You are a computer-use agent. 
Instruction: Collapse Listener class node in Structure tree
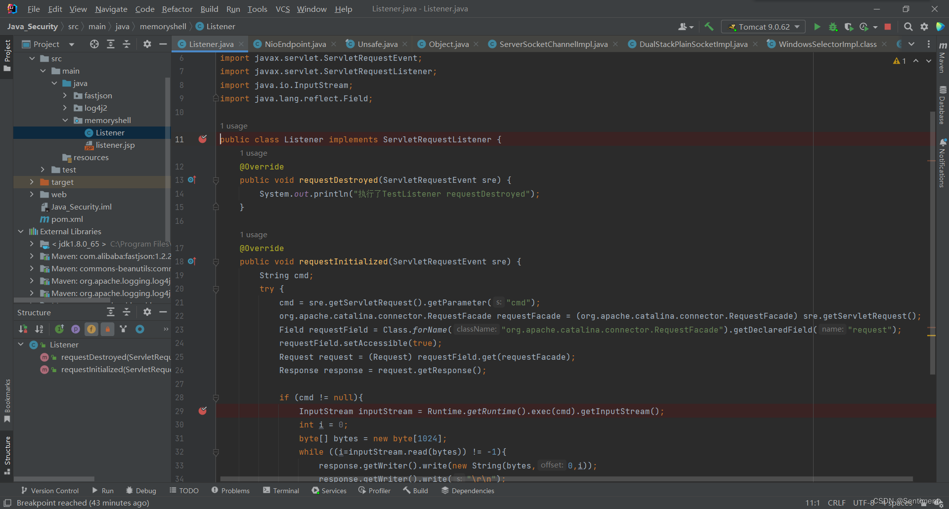(20, 344)
